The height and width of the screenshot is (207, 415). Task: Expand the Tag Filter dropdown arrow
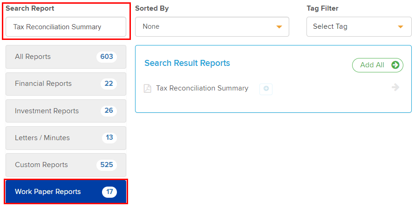coord(401,27)
